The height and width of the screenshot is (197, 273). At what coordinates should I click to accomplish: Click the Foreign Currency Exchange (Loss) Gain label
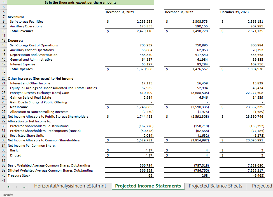tap(39, 92)
